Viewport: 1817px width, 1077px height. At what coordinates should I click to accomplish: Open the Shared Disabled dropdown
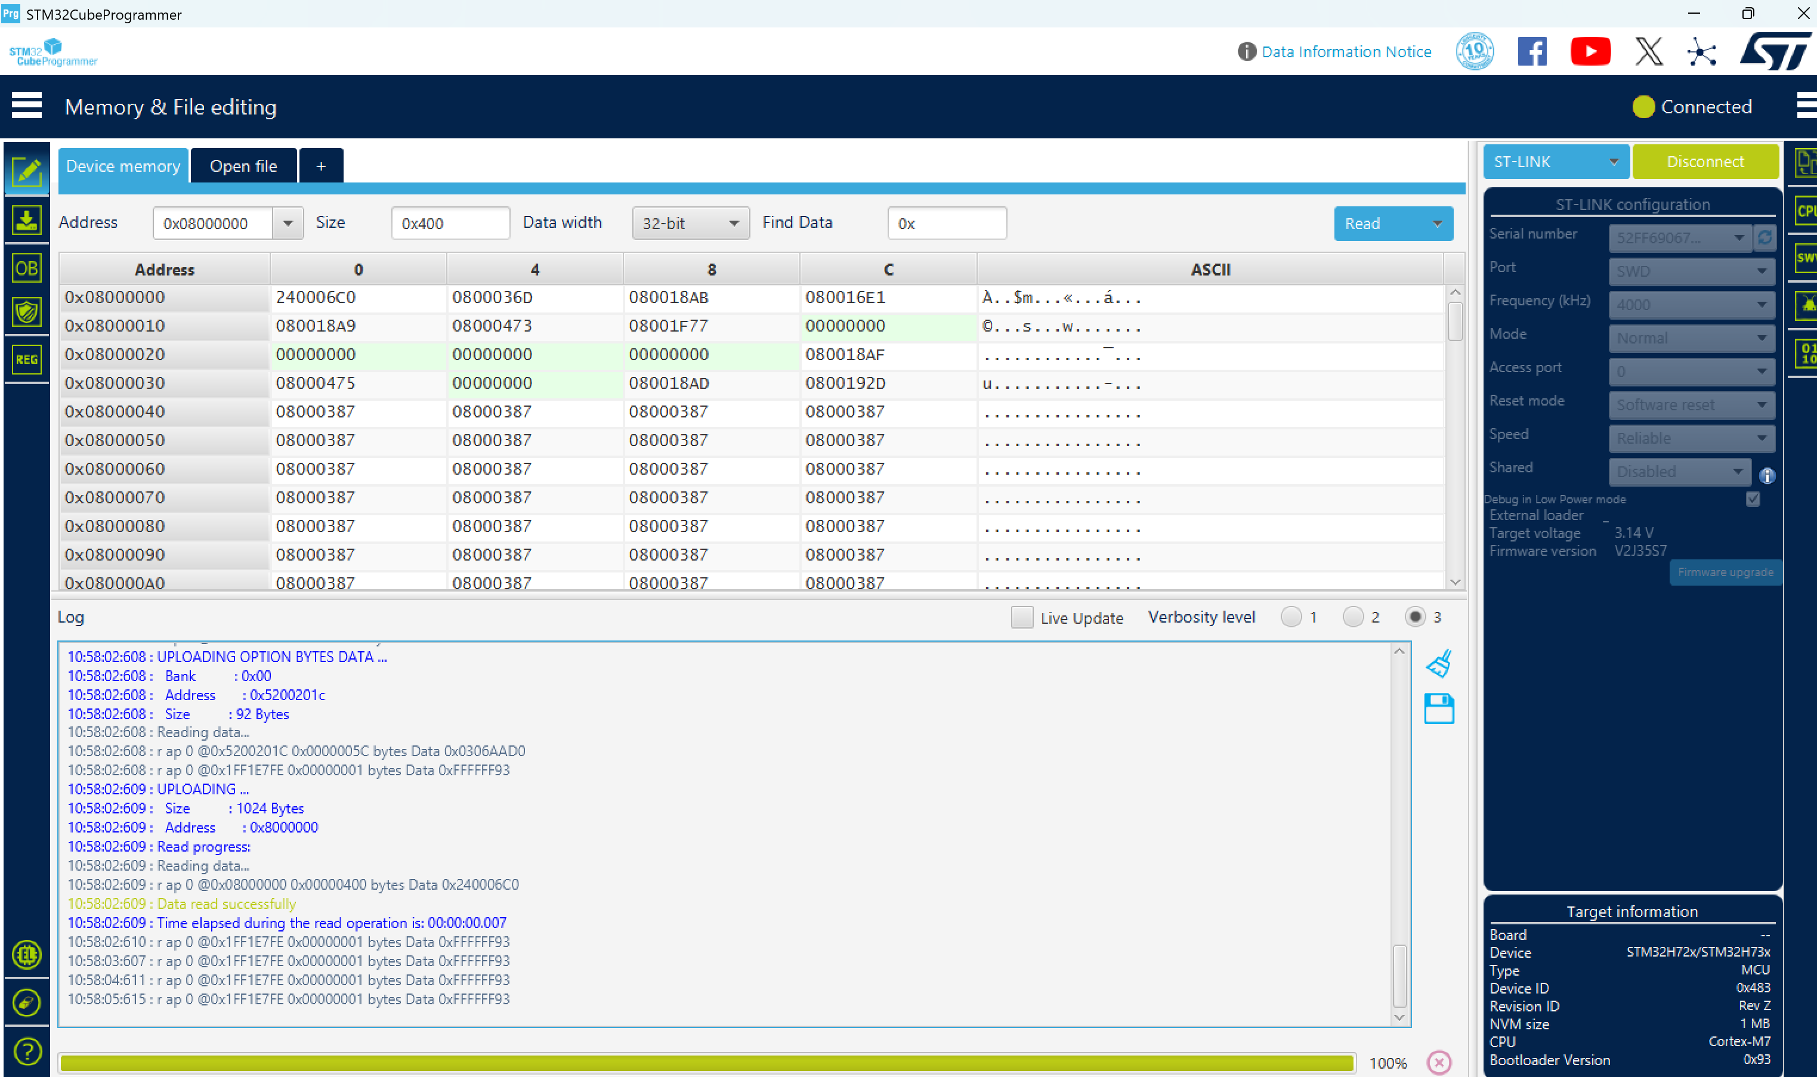1679,472
